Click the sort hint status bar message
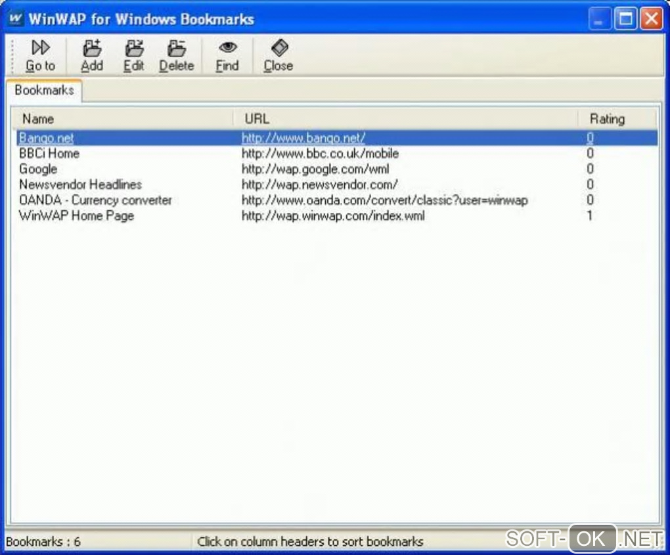The width and height of the screenshot is (670, 555). tap(310, 542)
